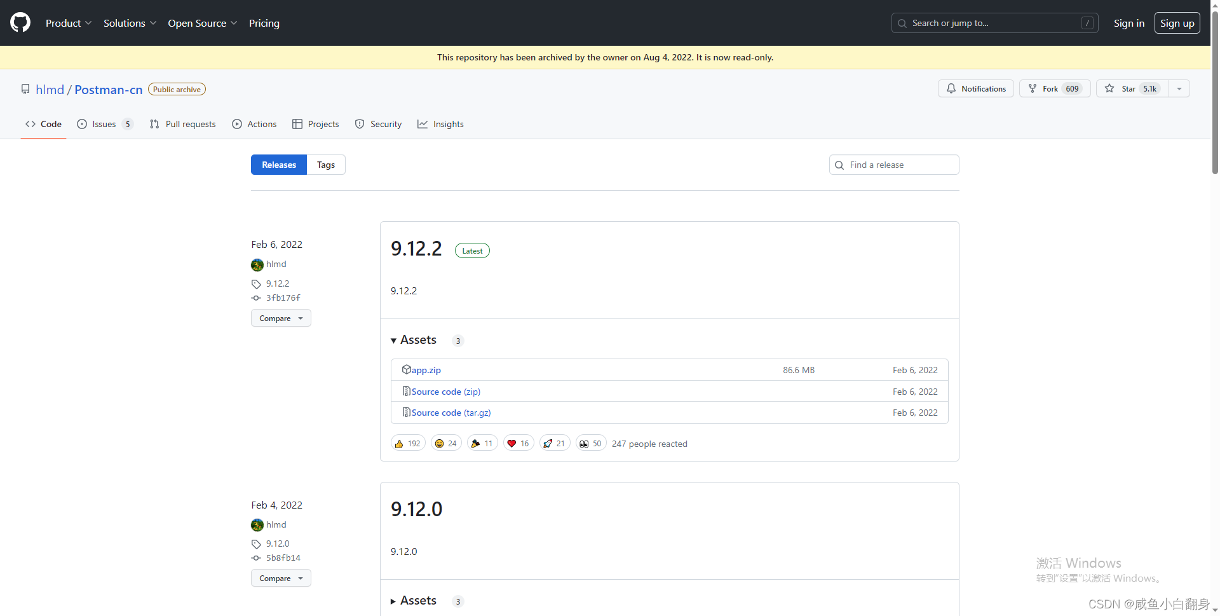This screenshot has width=1220, height=616.
Task: Open the hlmd owner profile link
Action: pos(50,90)
